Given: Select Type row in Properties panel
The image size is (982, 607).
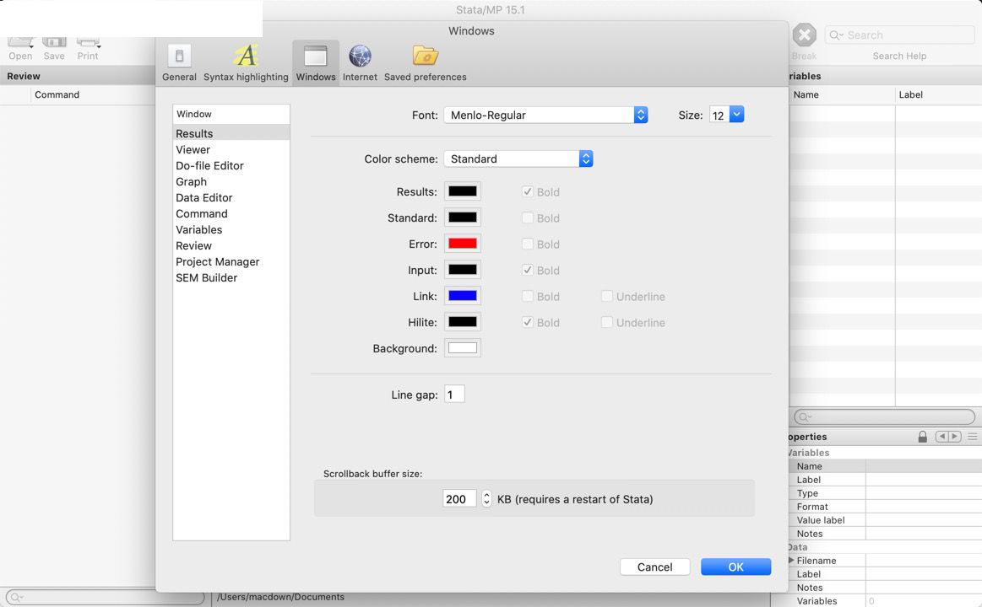Looking at the screenshot, I should (x=885, y=493).
